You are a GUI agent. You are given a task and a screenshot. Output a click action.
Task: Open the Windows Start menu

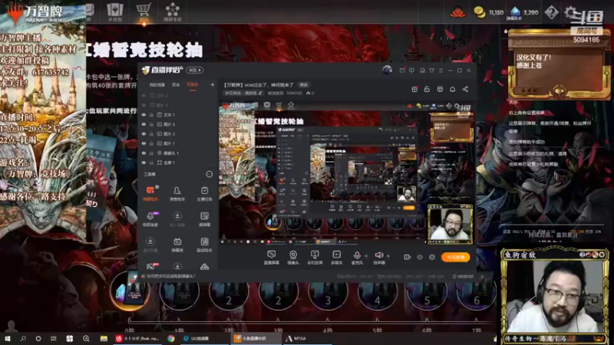click(8, 338)
